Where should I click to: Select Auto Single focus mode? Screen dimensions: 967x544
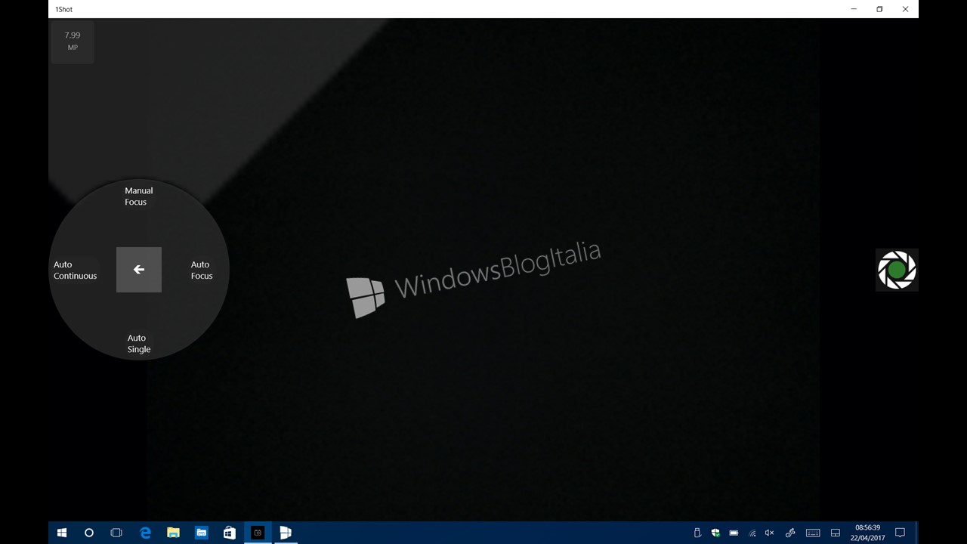(x=139, y=344)
